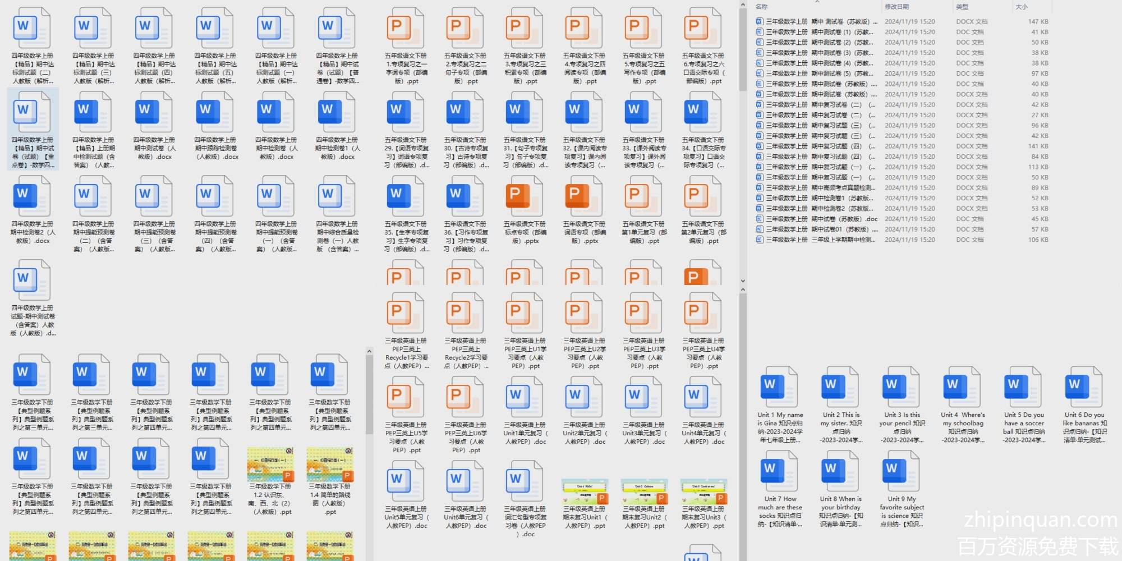This screenshot has height=561, width=1122.
Task: Click the up arrow of the 三年级数学下册 pane scrollbar
Action: [369, 351]
